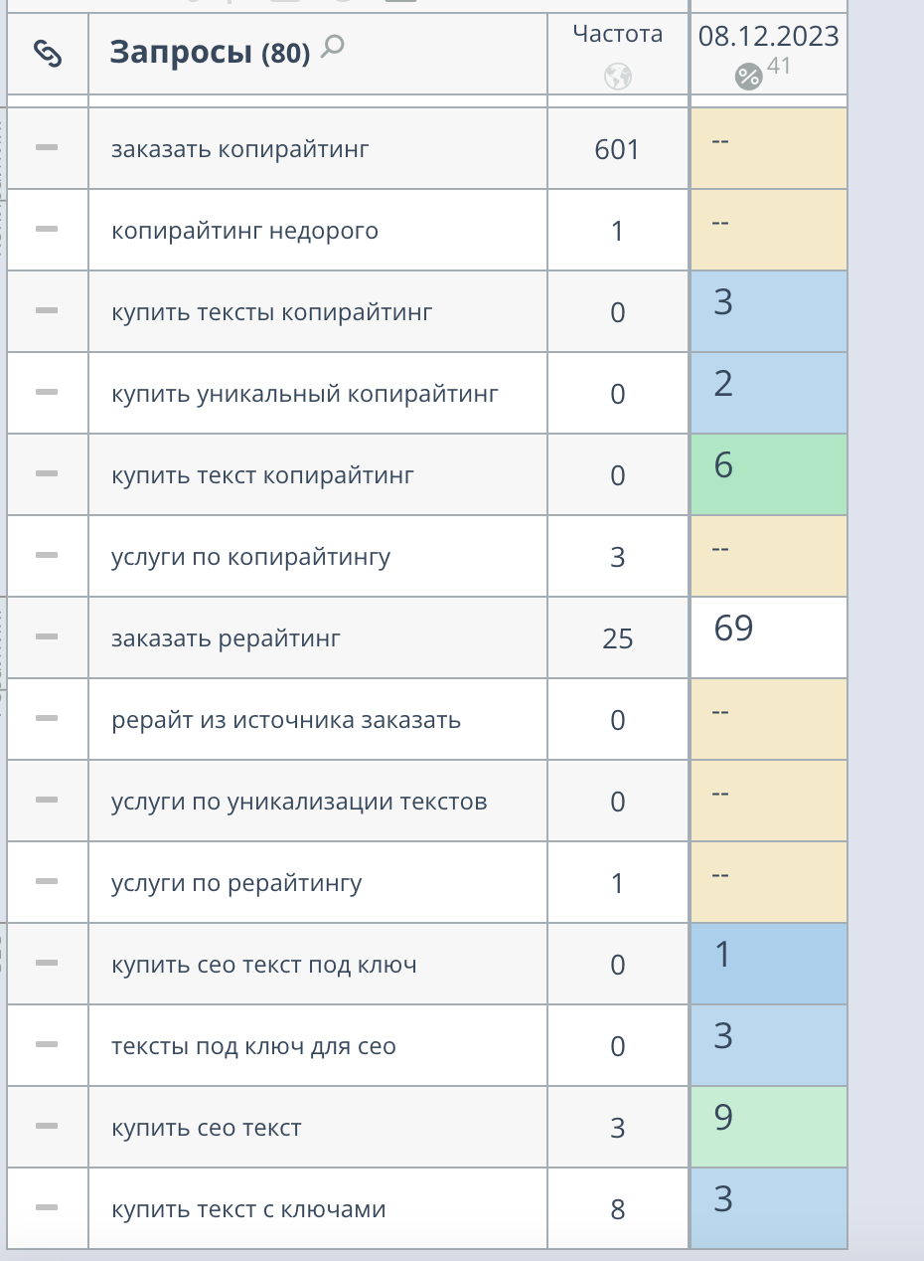The width and height of the screenshot is (924, 1261).
Task: Click dash icon beside заказать рерайтинг
Action: click(x=47, y=636)
